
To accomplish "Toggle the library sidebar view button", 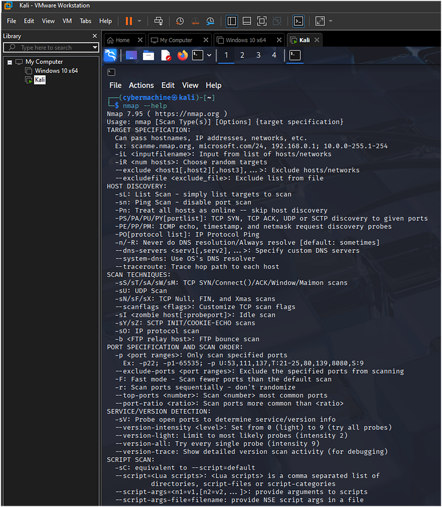I will click(232, 21).
